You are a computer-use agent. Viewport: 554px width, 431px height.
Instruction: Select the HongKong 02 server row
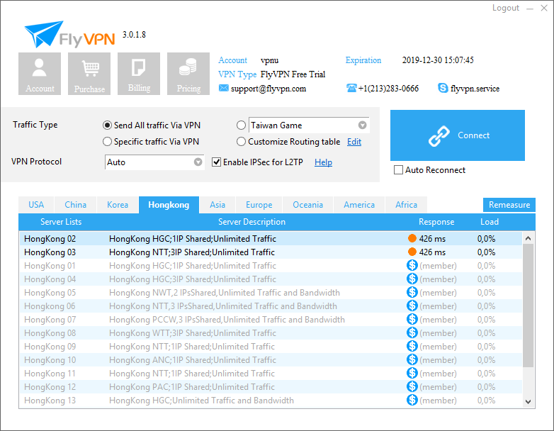(x=271, y=238)
